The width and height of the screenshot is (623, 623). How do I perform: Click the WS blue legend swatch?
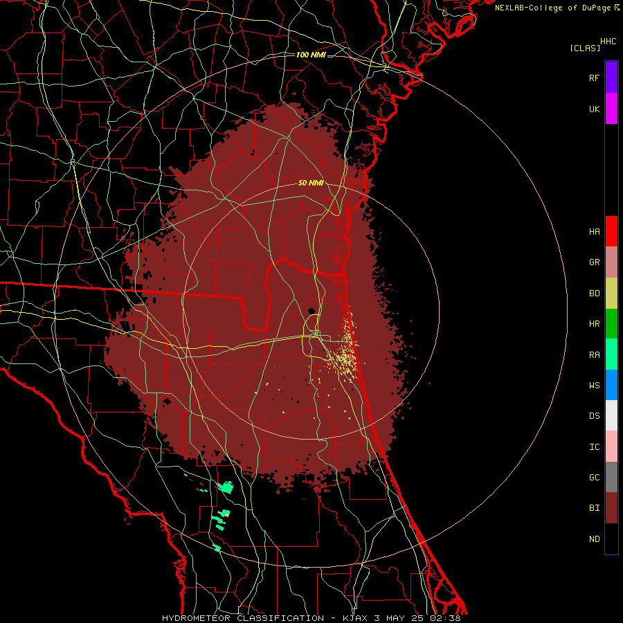(x=611, y=385)
